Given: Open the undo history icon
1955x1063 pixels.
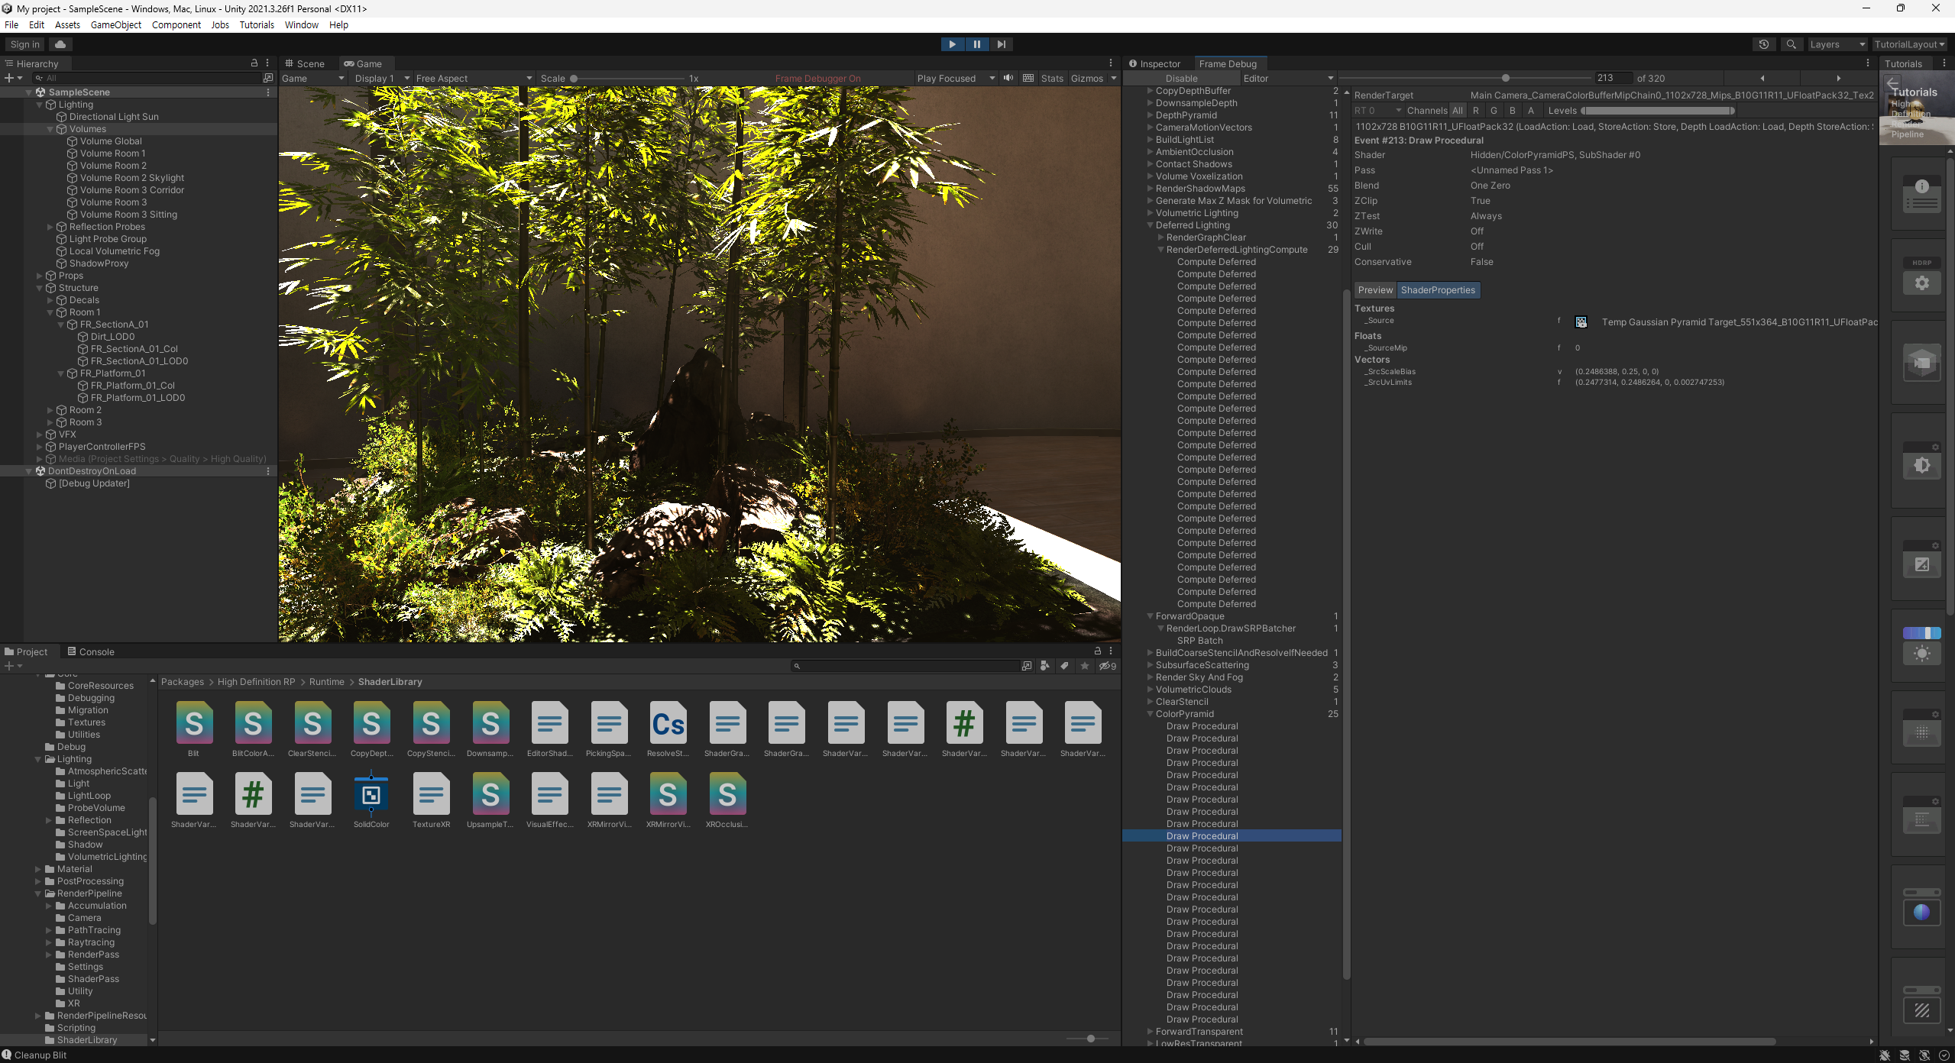Looking at the screenshot, I should click(x=1763, y=44).
